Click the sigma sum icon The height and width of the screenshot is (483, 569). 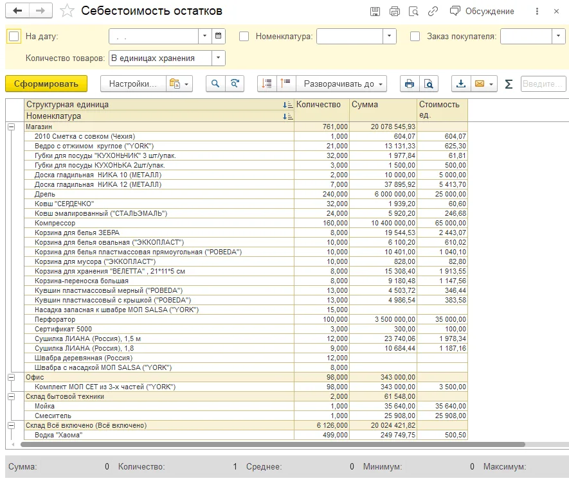(509, 84)
